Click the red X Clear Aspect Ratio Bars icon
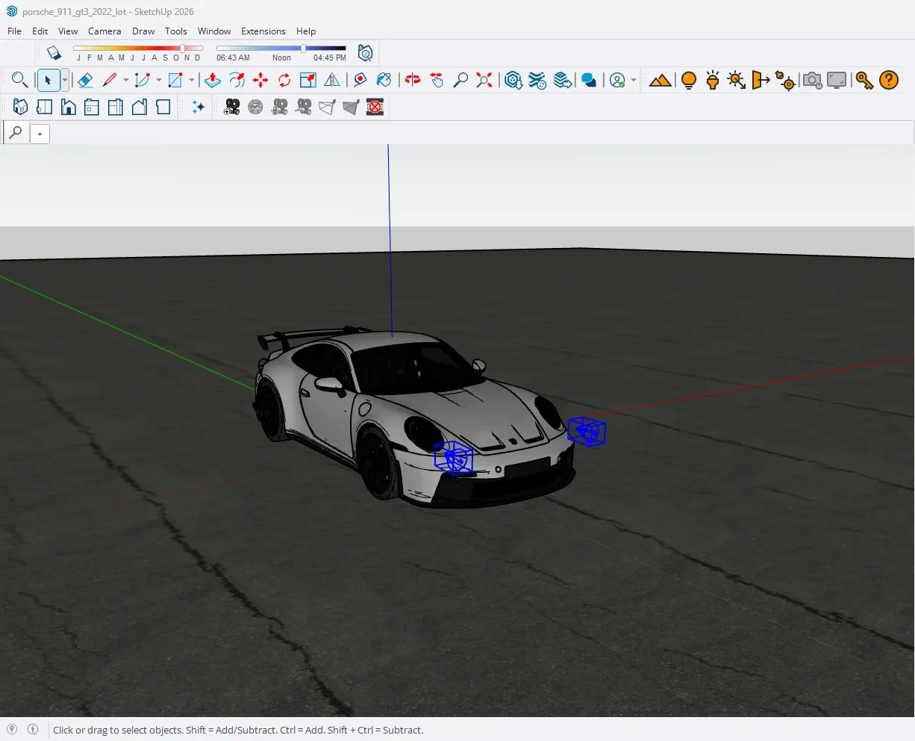The image size is (915, 741). (x=375, y=107)
